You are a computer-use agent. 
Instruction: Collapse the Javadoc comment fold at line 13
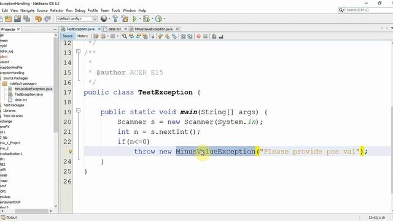78,51
